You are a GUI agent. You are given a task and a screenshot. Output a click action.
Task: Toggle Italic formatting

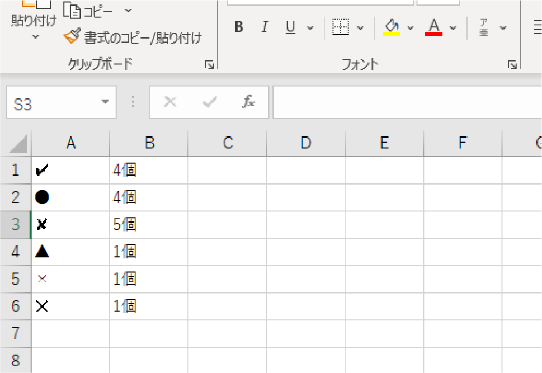point(265,27)
